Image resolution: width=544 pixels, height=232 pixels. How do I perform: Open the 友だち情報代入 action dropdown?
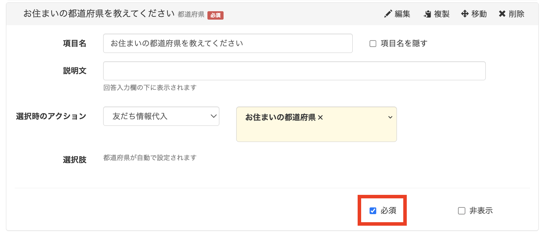pos(161,116)
